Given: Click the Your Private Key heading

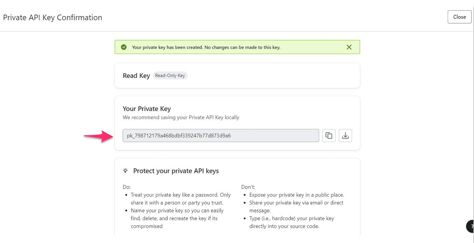Looking at the screenshot, I should [146, 109].
